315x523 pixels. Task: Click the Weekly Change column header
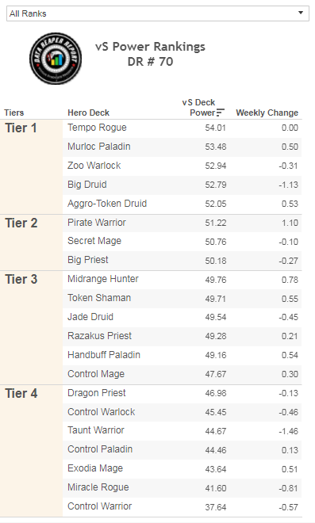267,113
